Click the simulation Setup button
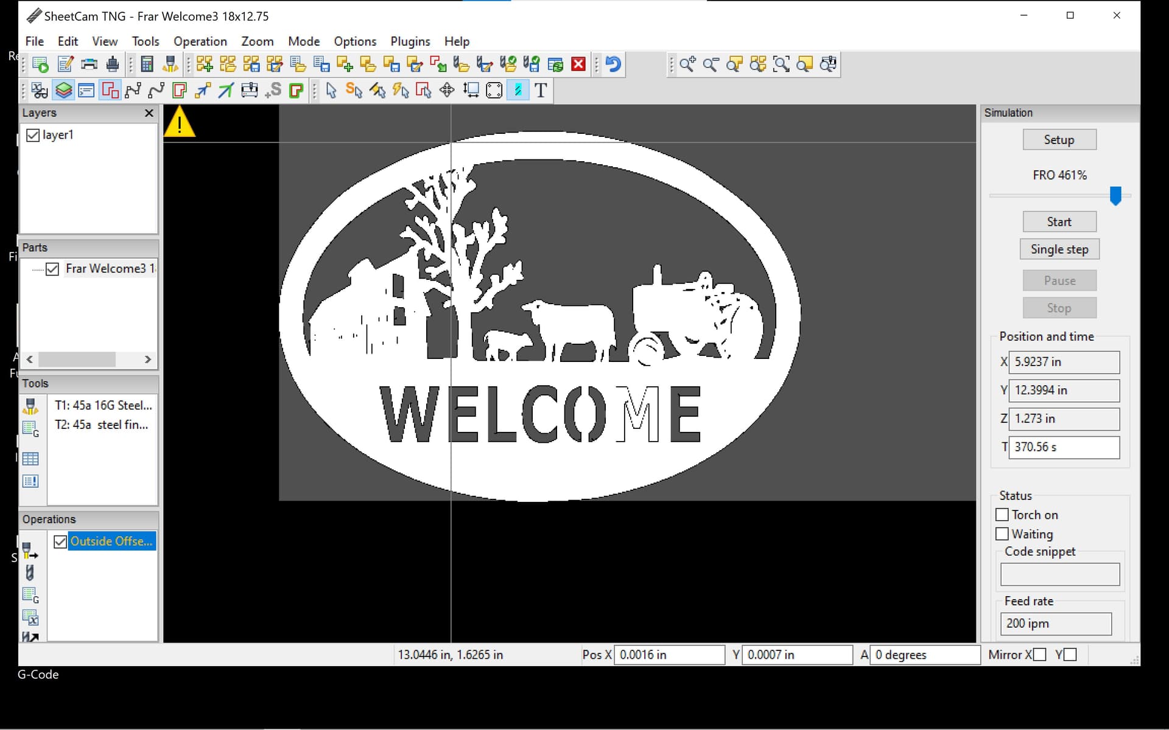This screenshot has width=1169, height=730. tap(1059, 140)
